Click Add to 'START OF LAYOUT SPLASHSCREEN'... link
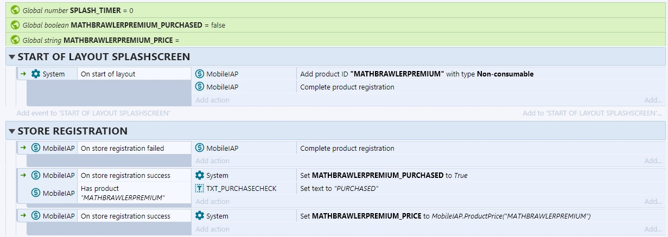This screenshot has width=668, height=237. [x=593, y=113]
